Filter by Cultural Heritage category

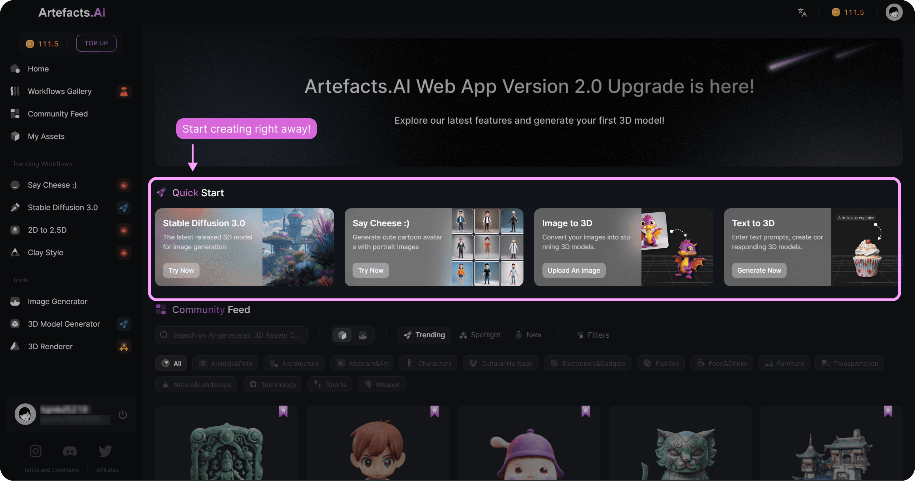[x=501, y=363]
